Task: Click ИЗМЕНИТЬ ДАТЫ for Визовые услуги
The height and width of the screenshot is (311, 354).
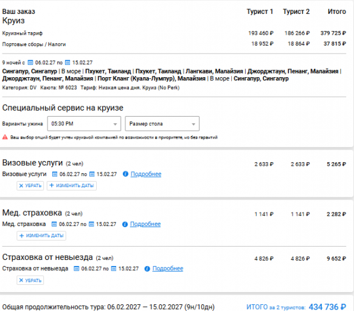Action: coord(72,186)
